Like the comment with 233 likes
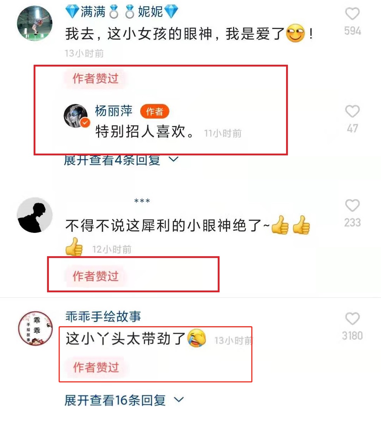The width and height of the screenshot is (381, 425). click(352, 206)
